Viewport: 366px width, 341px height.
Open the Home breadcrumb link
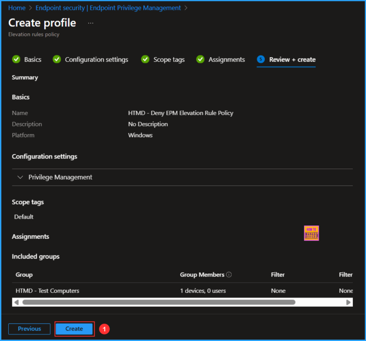(17, 8)
